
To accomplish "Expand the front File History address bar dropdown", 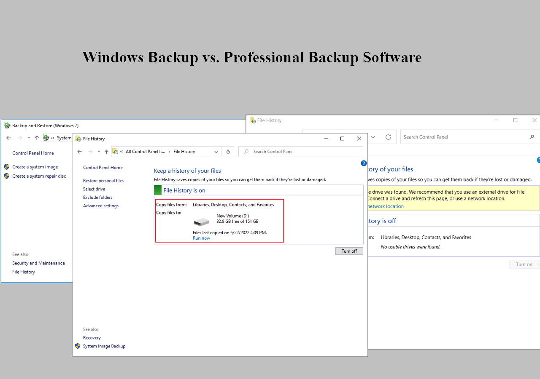I will [x=216, y=152].
